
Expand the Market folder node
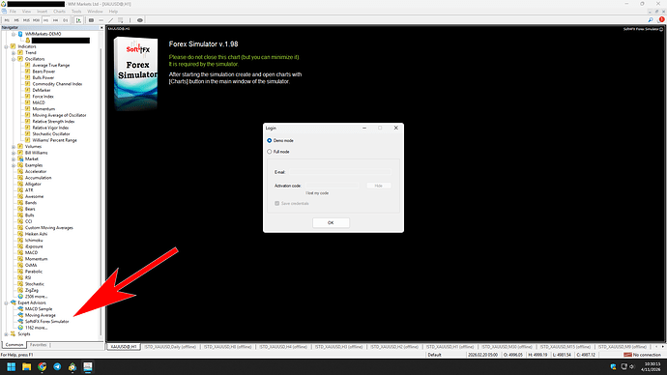(14, 159)
